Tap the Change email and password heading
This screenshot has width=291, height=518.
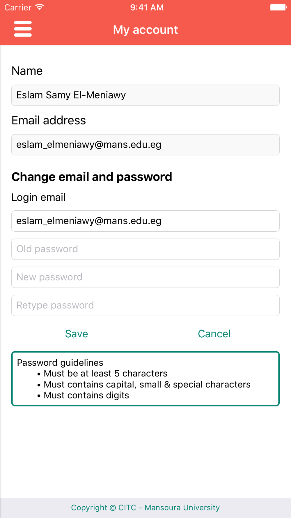pos(92,177)
